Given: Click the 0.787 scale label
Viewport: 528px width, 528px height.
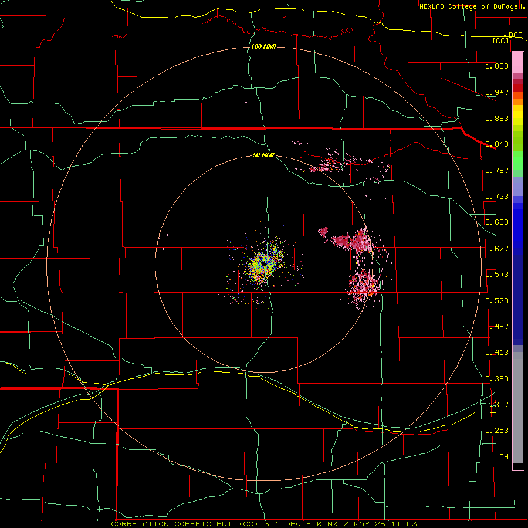Looking at the screenshot, I should (x=497, y=170).
